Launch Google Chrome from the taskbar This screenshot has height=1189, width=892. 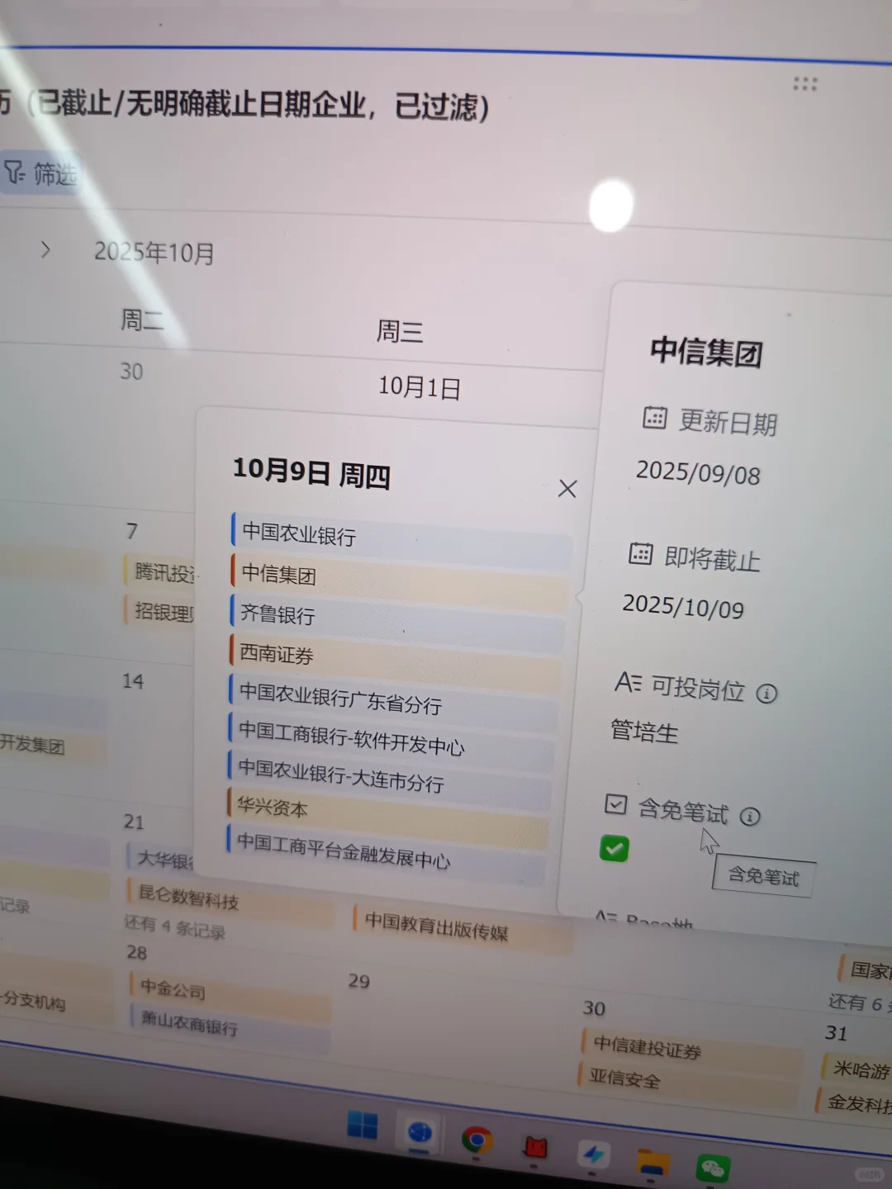477,1140
